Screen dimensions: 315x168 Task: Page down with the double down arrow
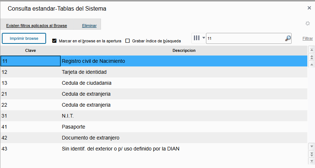312,153
